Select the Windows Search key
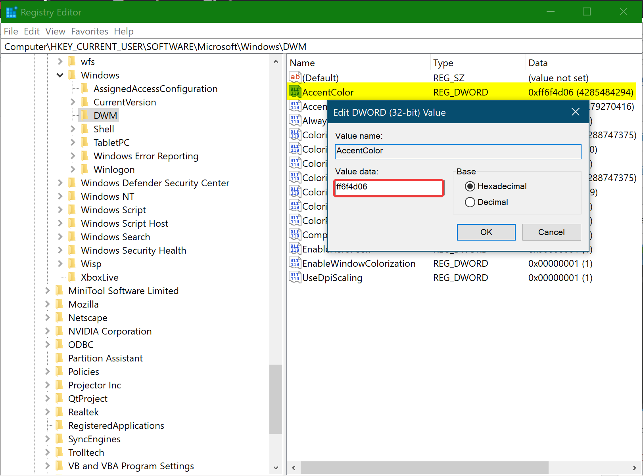 click(x=115, y=237)
